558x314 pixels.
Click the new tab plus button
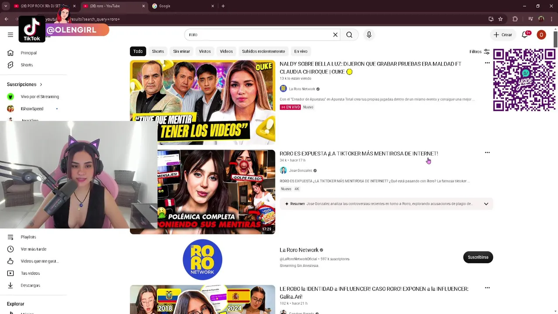coord(223,6)
